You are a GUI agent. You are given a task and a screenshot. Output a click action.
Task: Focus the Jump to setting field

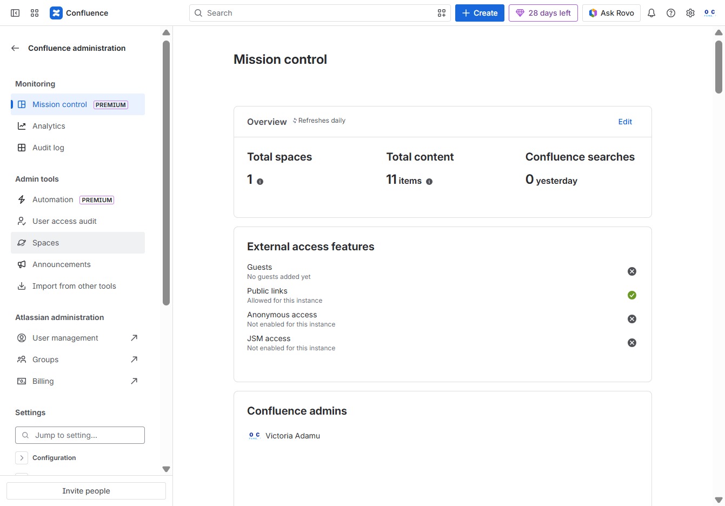[80, 435]
